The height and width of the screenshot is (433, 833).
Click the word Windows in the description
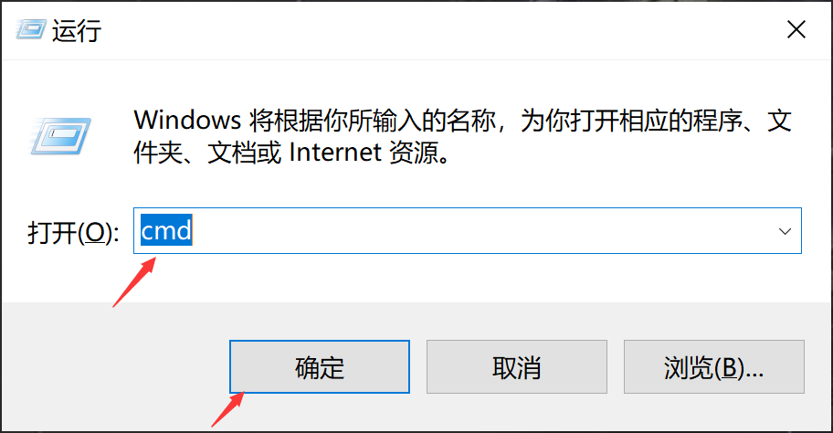tap(187, 121)
